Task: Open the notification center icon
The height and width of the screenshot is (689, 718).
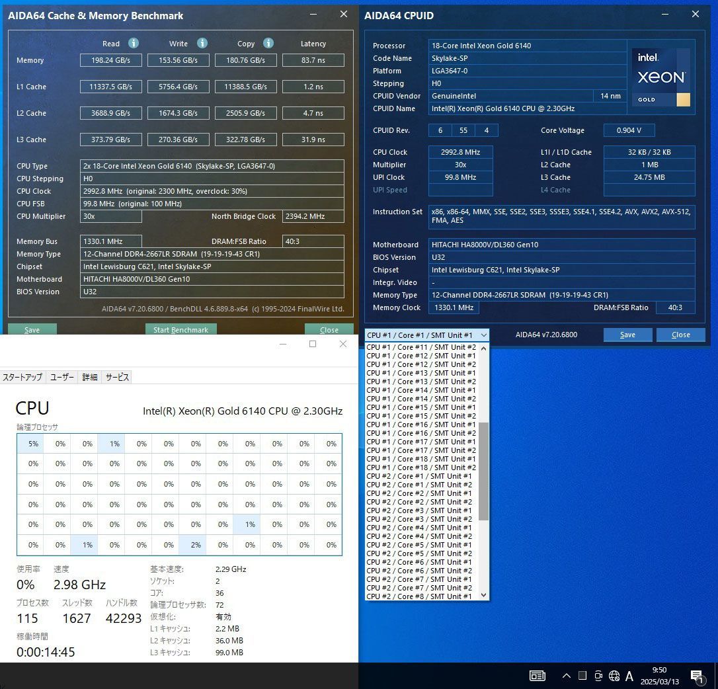Action: tap(697, 676)
